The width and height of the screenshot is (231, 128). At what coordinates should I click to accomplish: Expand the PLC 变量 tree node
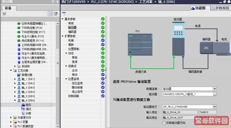pyautogui.click(x=11, y=122)
